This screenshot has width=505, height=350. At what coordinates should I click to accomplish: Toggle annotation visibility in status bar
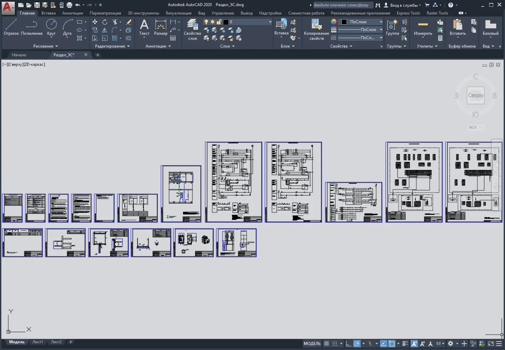[x=414, y=344]
